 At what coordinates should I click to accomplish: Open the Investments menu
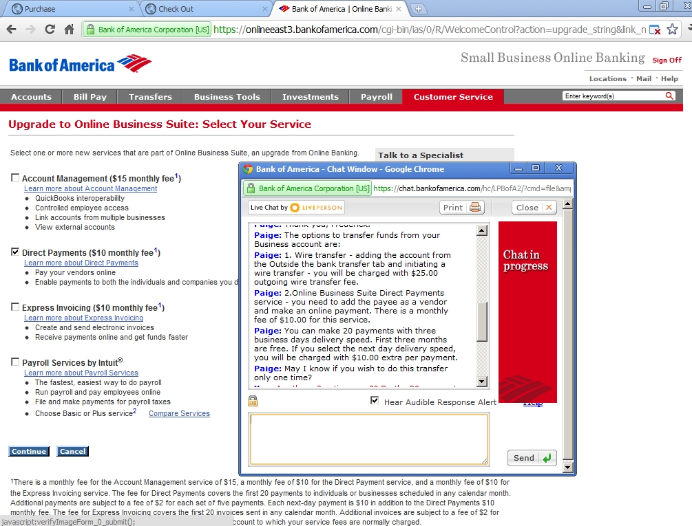(x=311, y=97)
